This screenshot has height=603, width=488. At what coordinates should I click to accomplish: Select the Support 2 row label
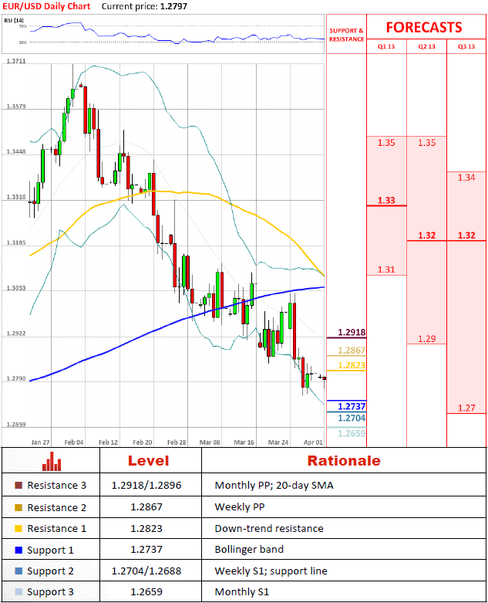click(x=50, y=571)
